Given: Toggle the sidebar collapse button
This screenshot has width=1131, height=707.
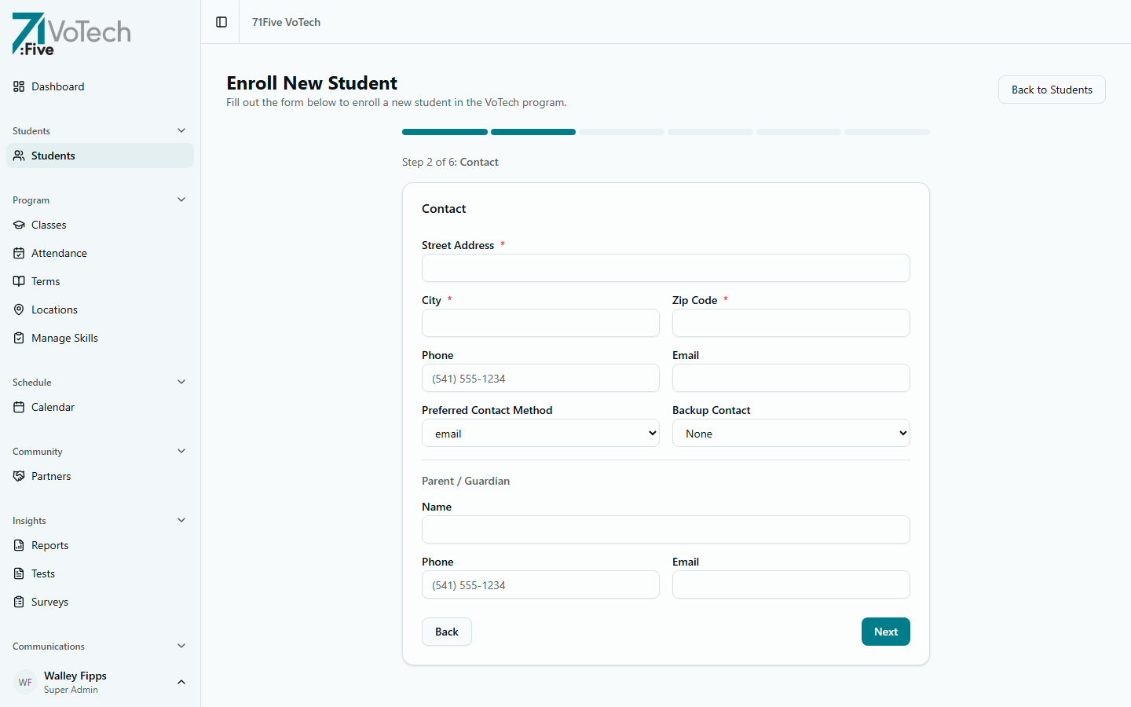Looking at the screenshot, I should [x=221, y=22].
